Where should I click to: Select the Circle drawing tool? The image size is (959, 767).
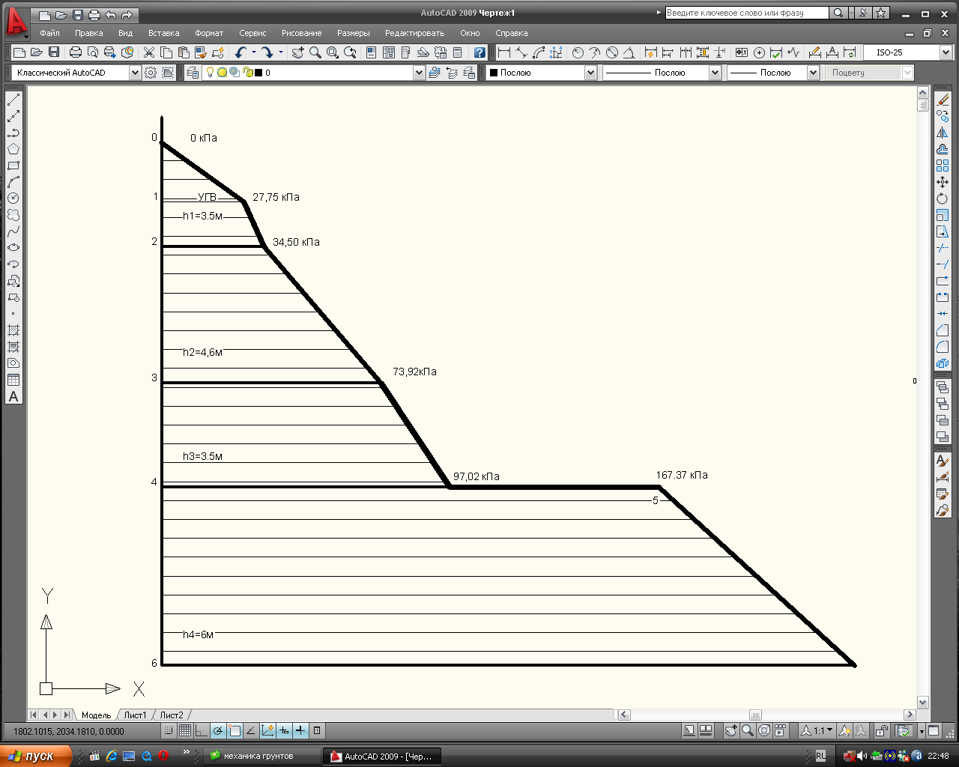coord(13,198)
